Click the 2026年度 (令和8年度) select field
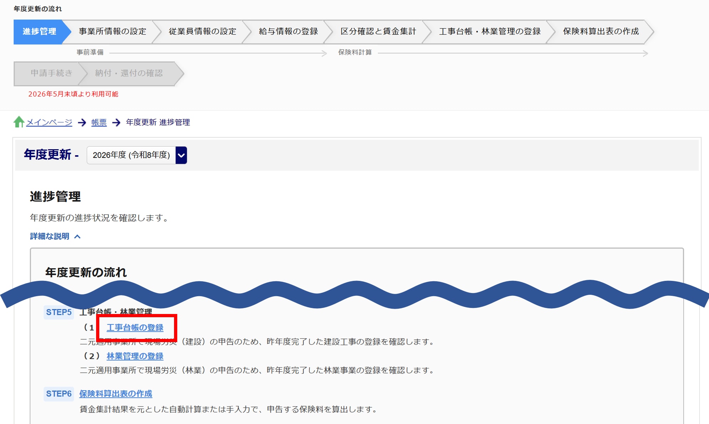 click(x=131, y=155)
